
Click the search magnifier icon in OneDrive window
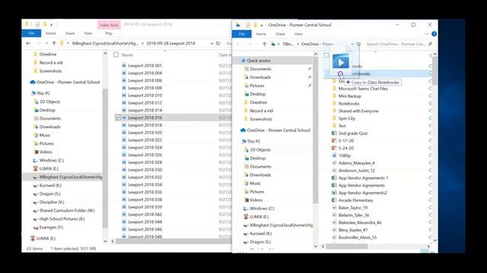pyautogui.click(x=431, y=44)
